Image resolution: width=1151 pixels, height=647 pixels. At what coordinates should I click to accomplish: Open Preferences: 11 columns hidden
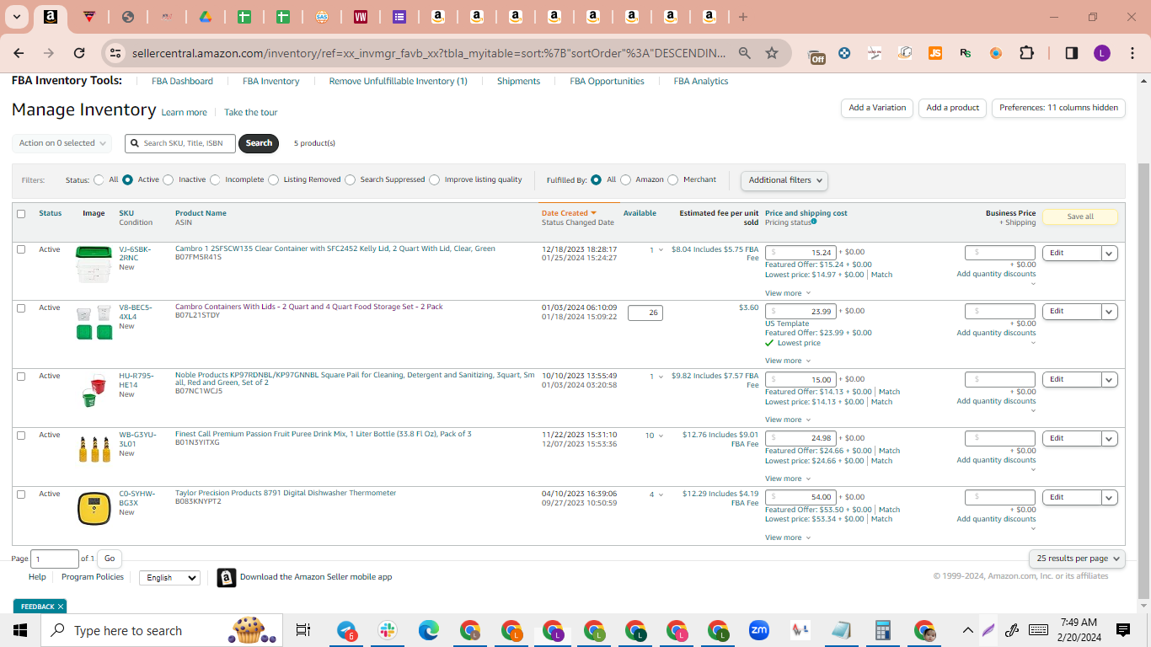[1058, 108]
